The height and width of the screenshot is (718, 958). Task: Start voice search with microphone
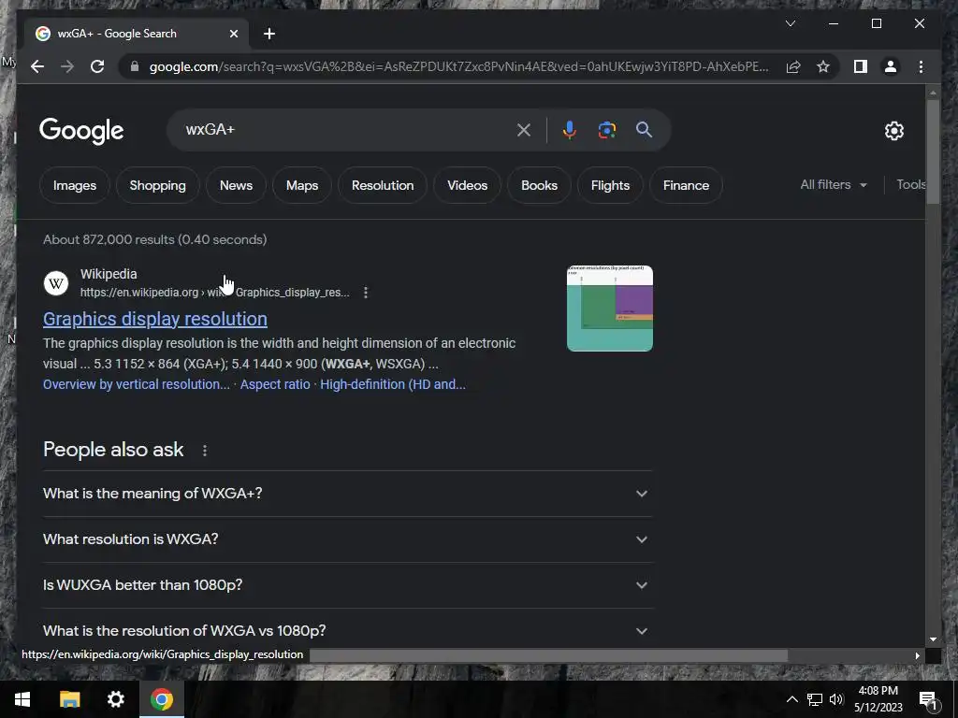569,129
